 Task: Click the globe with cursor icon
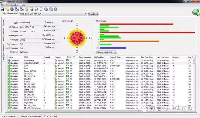point(46,9)
